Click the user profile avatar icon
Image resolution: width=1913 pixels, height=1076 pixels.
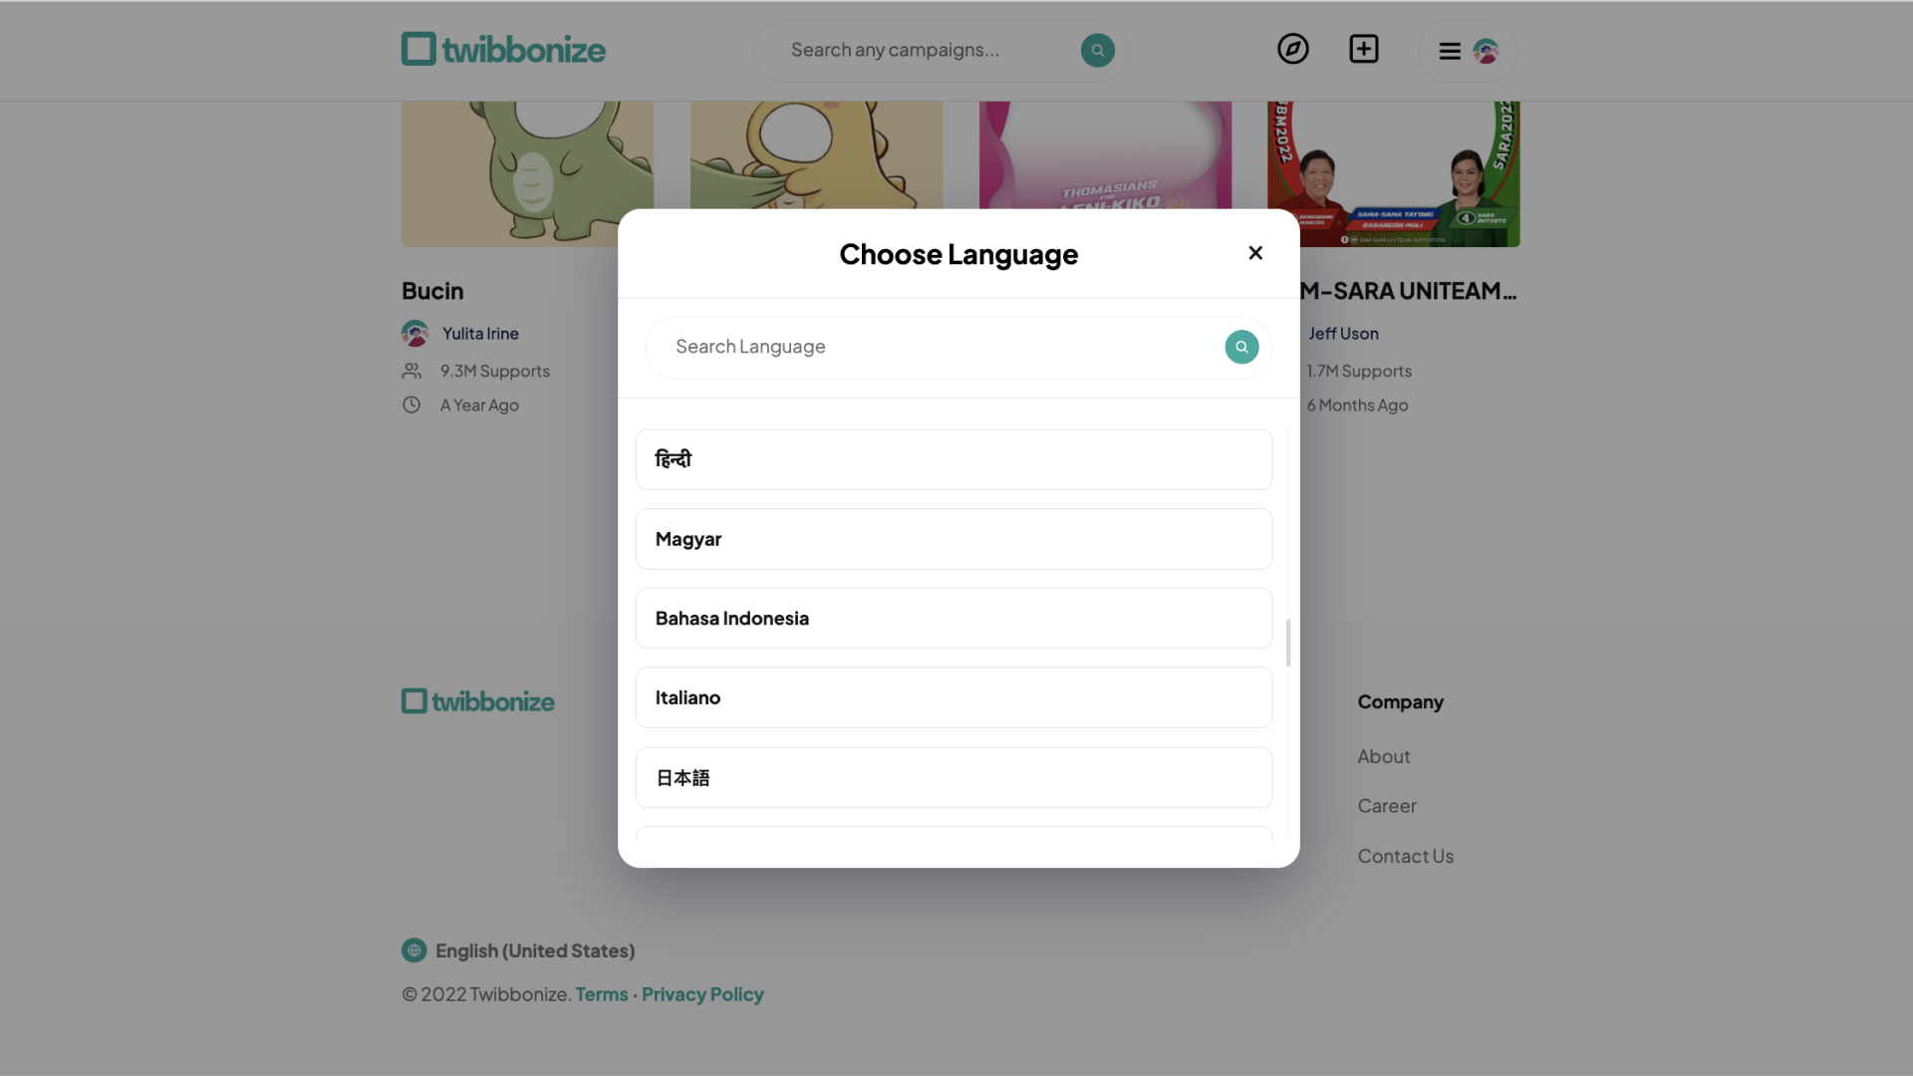point(1485,50)
